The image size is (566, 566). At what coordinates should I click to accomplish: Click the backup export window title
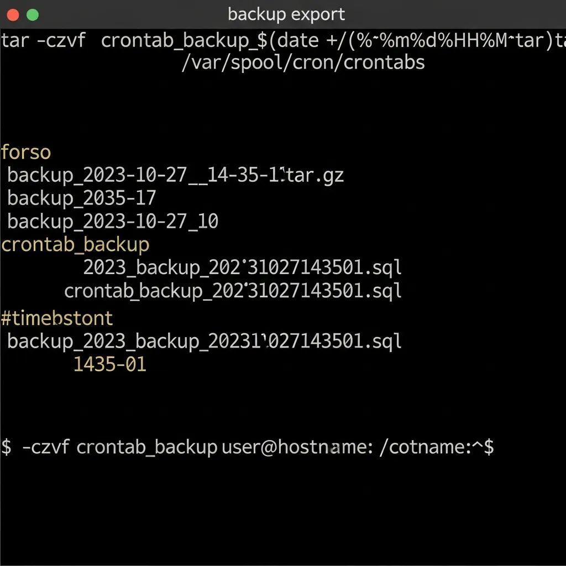pos(286,14)
